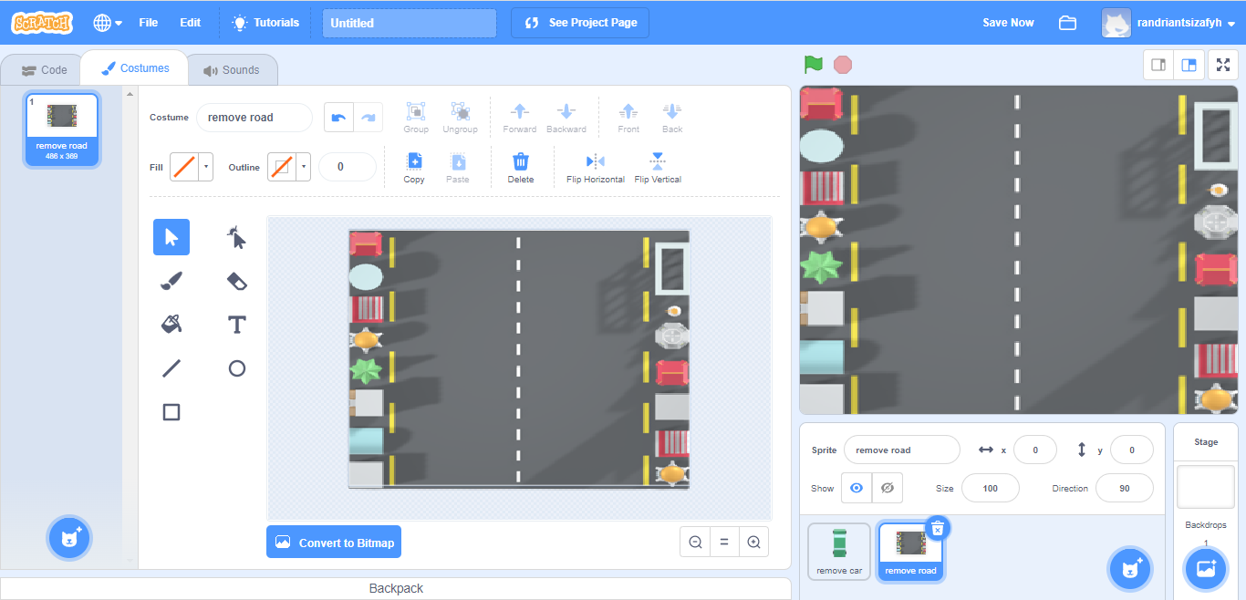Choose the Text tool
The height and width of the screenshot is (600, 1246).
click(x=237, y=325)
